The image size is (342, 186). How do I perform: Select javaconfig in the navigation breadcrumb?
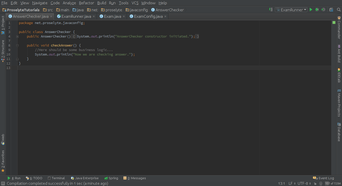138,10
